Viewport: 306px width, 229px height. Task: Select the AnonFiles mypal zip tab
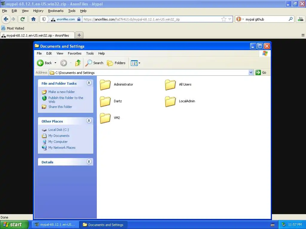[37, 35]
